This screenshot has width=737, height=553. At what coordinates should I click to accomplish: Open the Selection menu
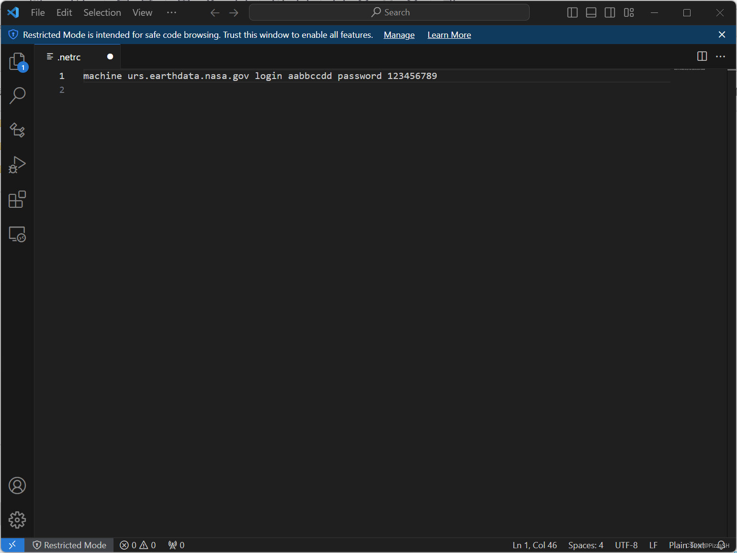click(102, 12)
